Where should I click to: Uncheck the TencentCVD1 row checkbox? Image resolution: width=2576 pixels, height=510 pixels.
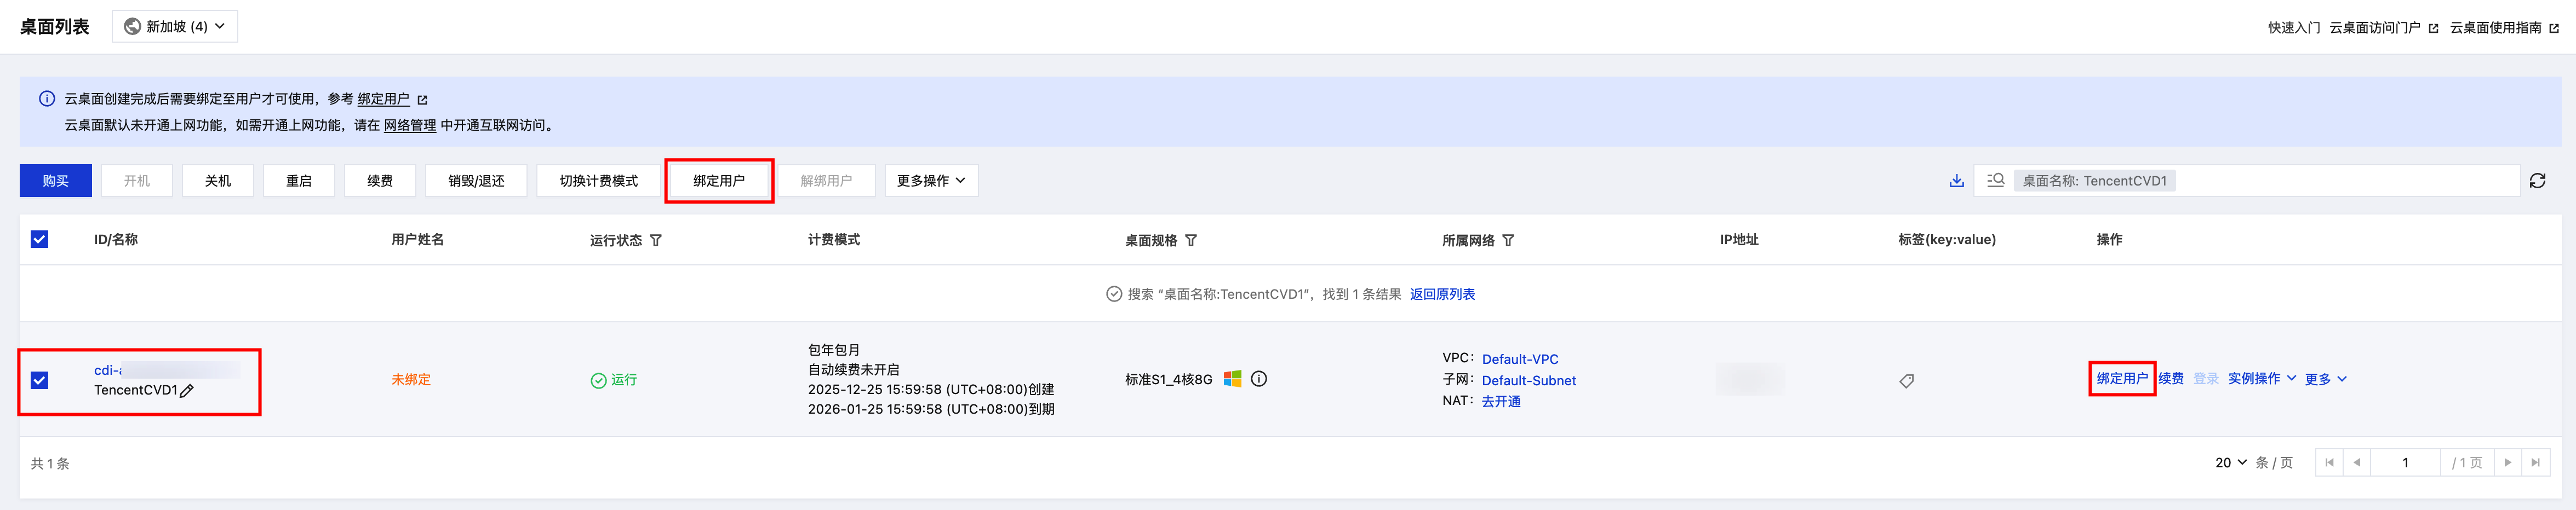click(x=40, y=380)
